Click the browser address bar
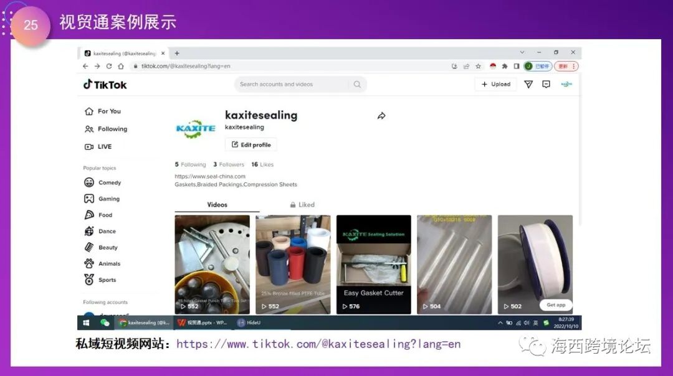 287,66
